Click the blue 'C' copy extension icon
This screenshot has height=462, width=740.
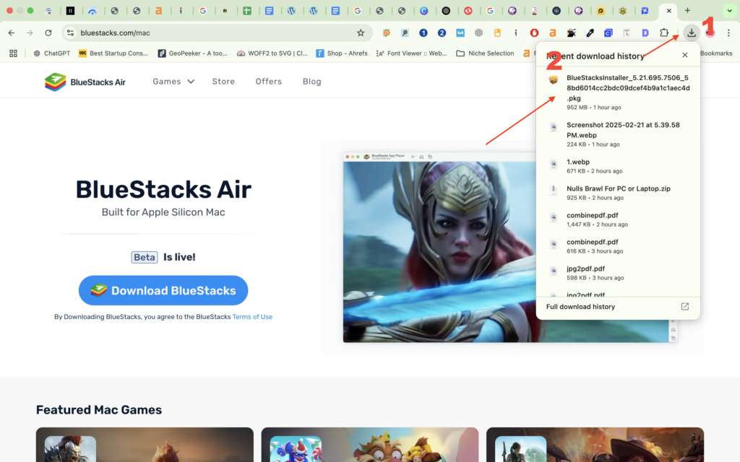(x=608, y=32)
